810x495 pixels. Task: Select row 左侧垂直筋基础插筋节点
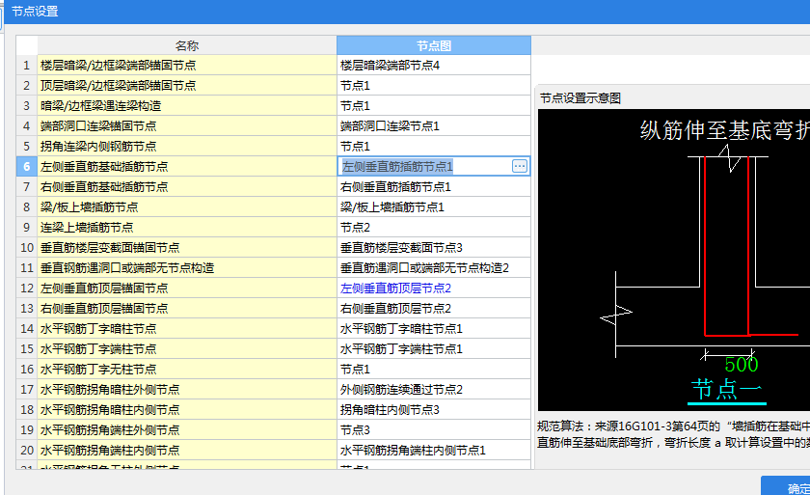pos(187,166)
